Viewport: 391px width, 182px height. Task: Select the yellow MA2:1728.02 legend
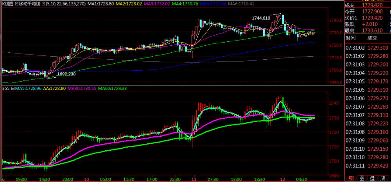coord(129,4)
